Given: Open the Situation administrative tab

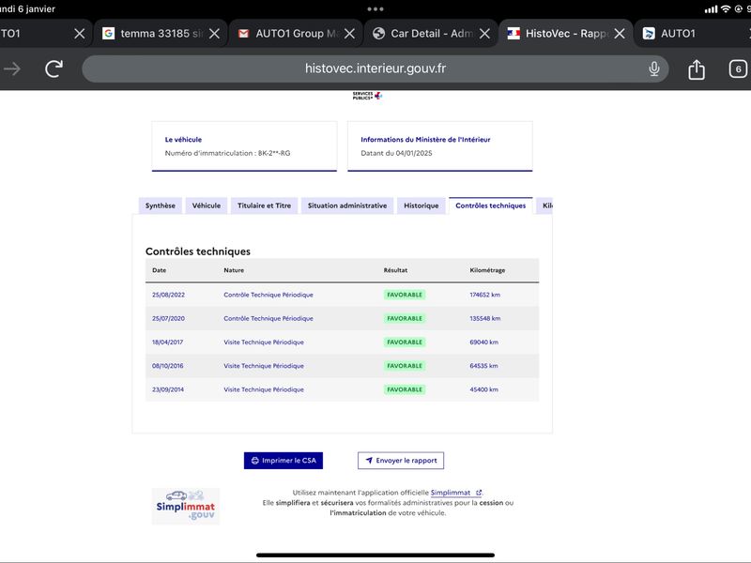Looking at the screenshot, I should tap(347, 205).
